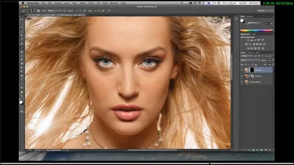Add a Hue/Saturation adjustment
The height and width of the screenshot is (165, 294).
[x=246, y=44]
